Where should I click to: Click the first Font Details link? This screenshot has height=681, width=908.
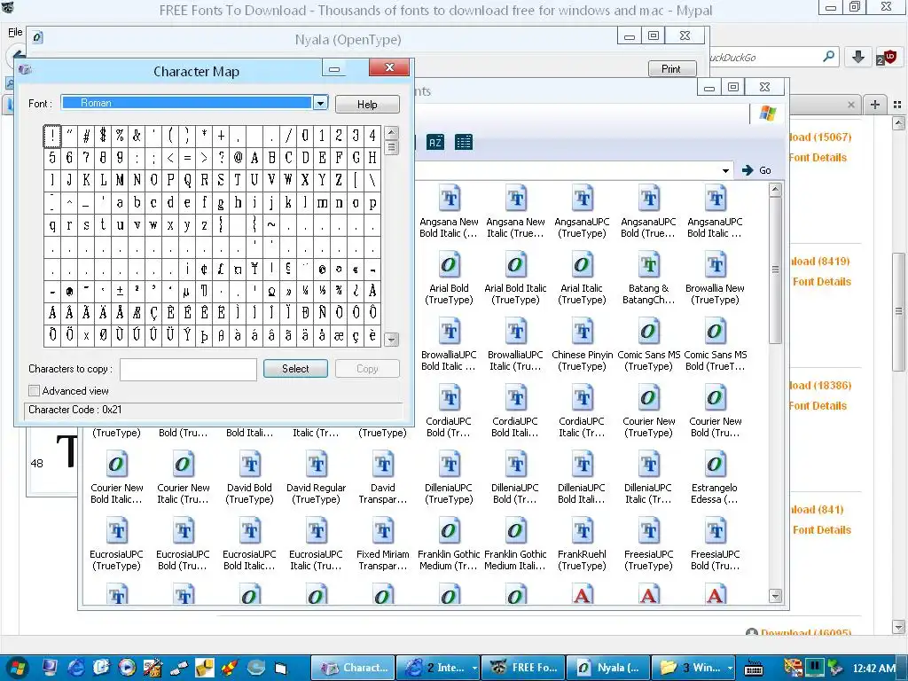818,158
